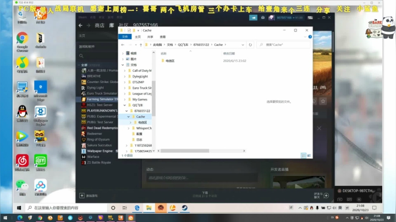The width and height of the screenshot is (396, 222).
Task: Collapse the QQ飞车 tree node
Action: coord(125,105)
